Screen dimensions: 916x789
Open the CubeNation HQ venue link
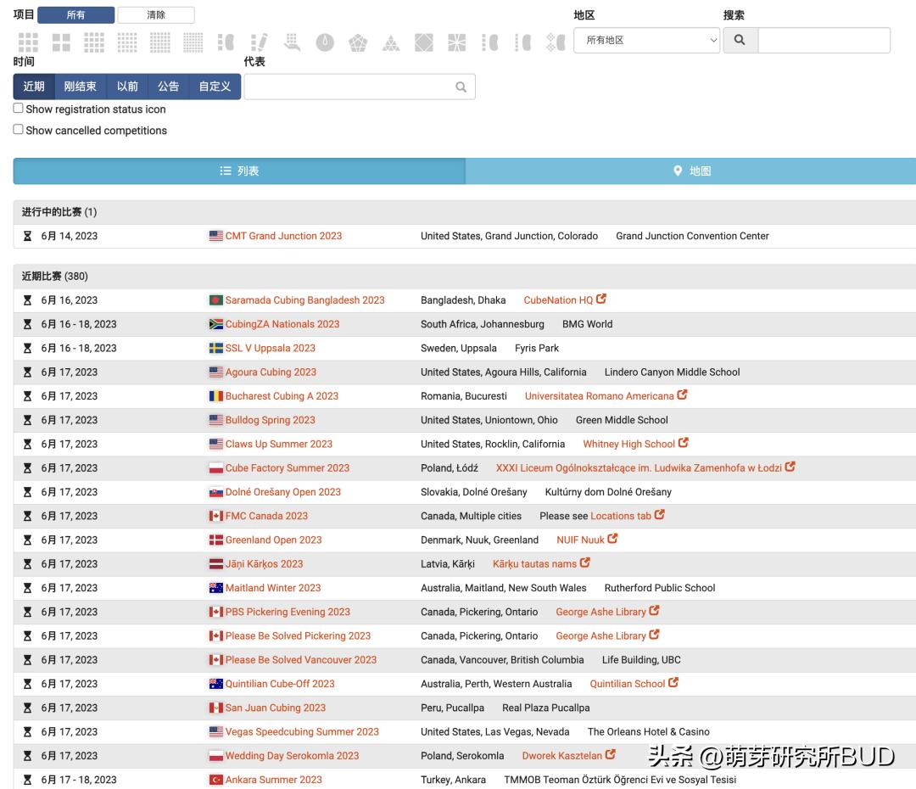(558, 300)
